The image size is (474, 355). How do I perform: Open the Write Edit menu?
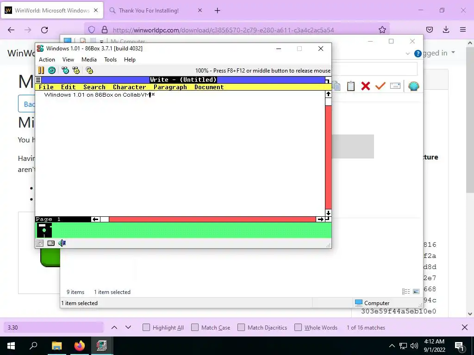(69, 87)
